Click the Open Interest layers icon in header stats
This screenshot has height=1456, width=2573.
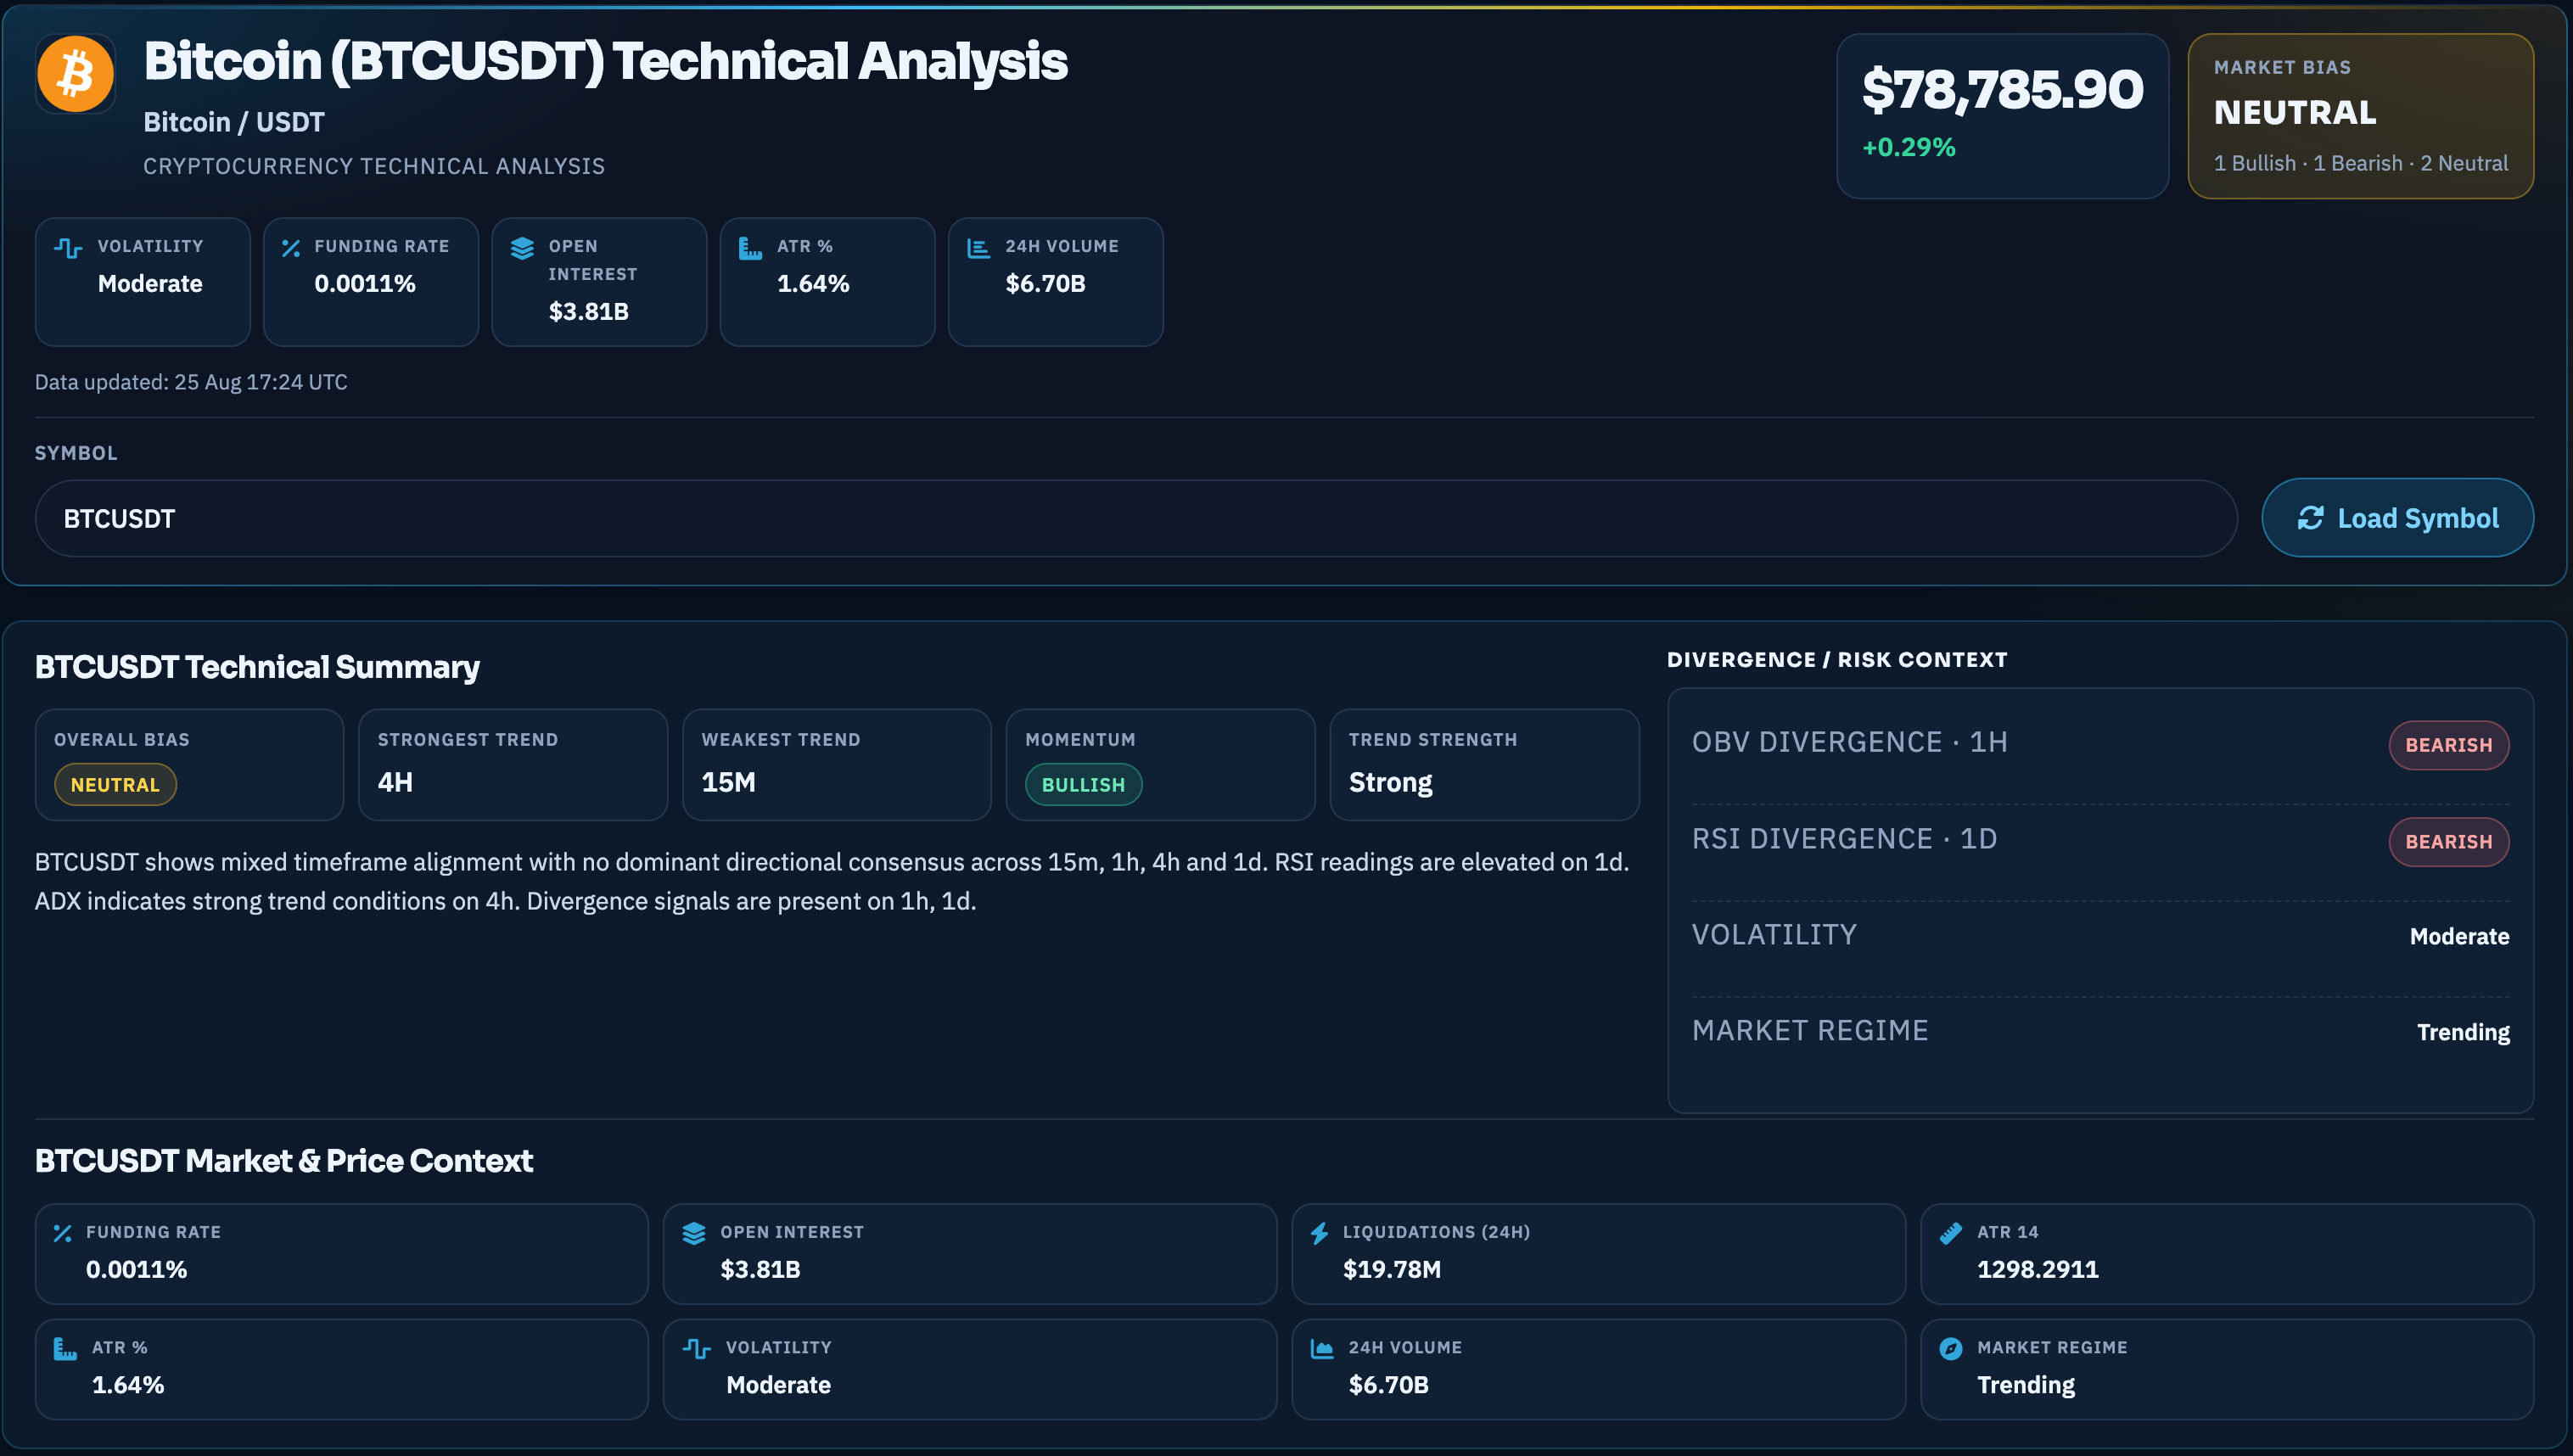tap(522, 248)
